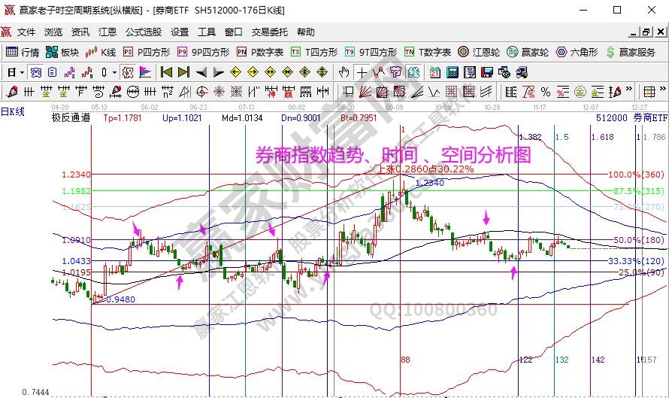Select the hand pan tool
Screen dimensions: 669x398
click(x=344, y=72)
